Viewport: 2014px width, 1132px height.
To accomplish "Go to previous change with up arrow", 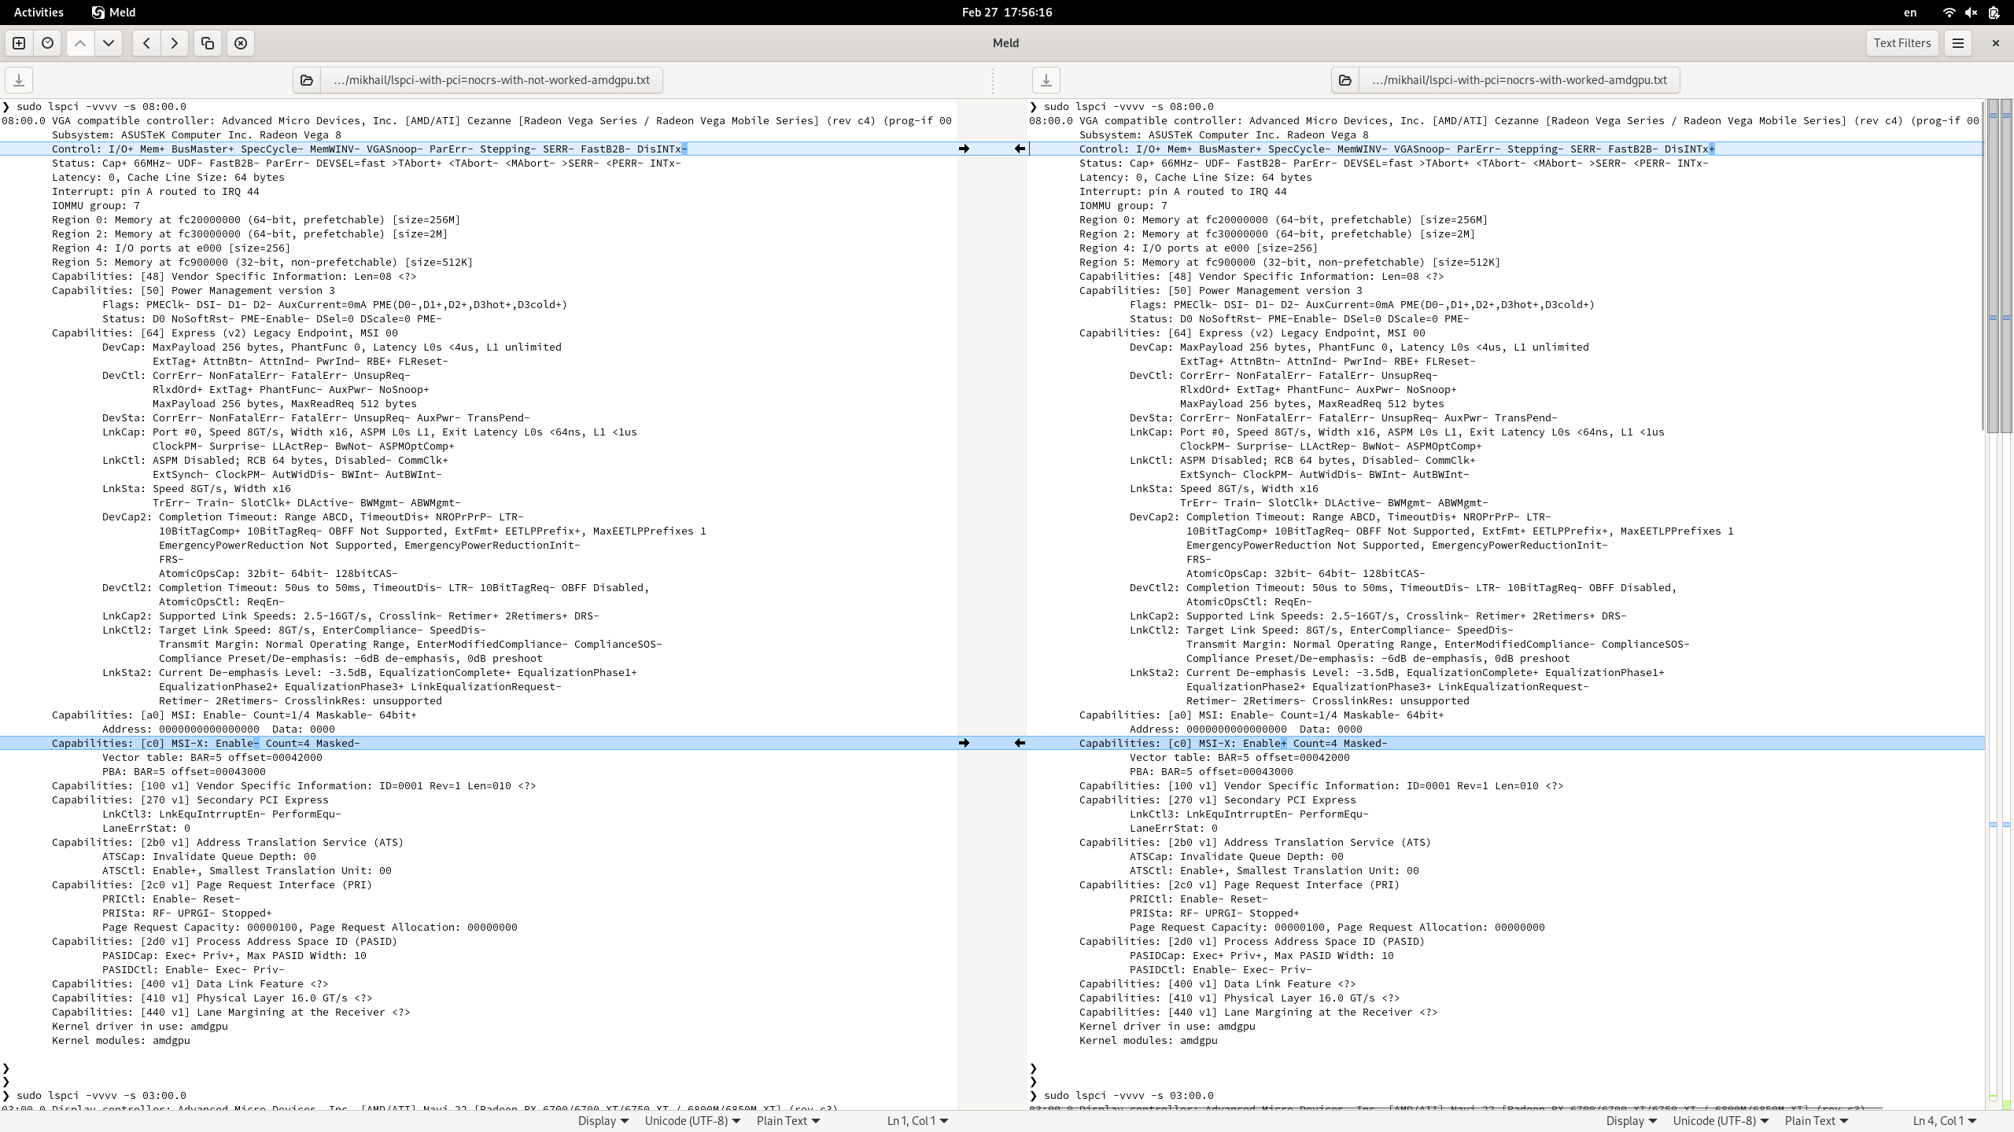I will pos(80,43).
